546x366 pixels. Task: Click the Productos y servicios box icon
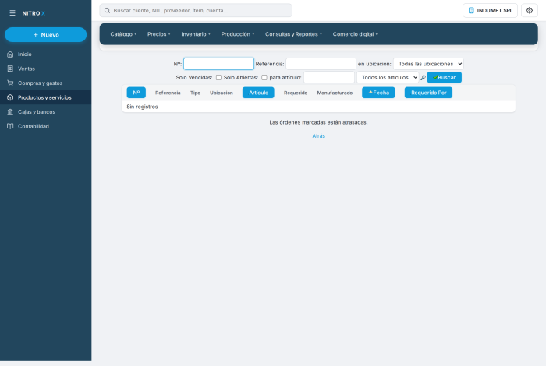coord(10,97)
